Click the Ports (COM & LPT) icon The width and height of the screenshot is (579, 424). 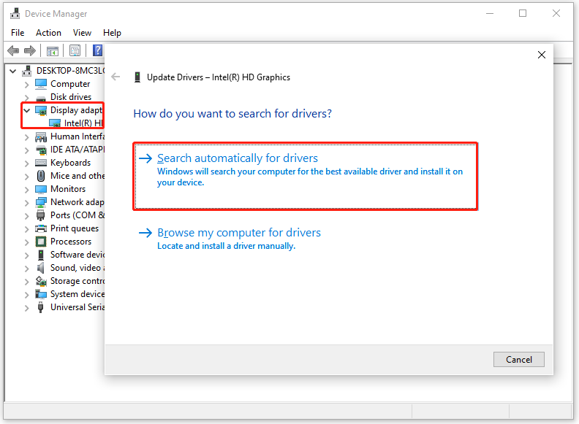(x=41, y=215)
